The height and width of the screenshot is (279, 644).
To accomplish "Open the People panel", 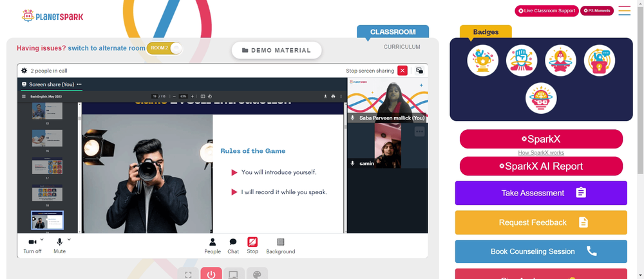I will point(213,246).
